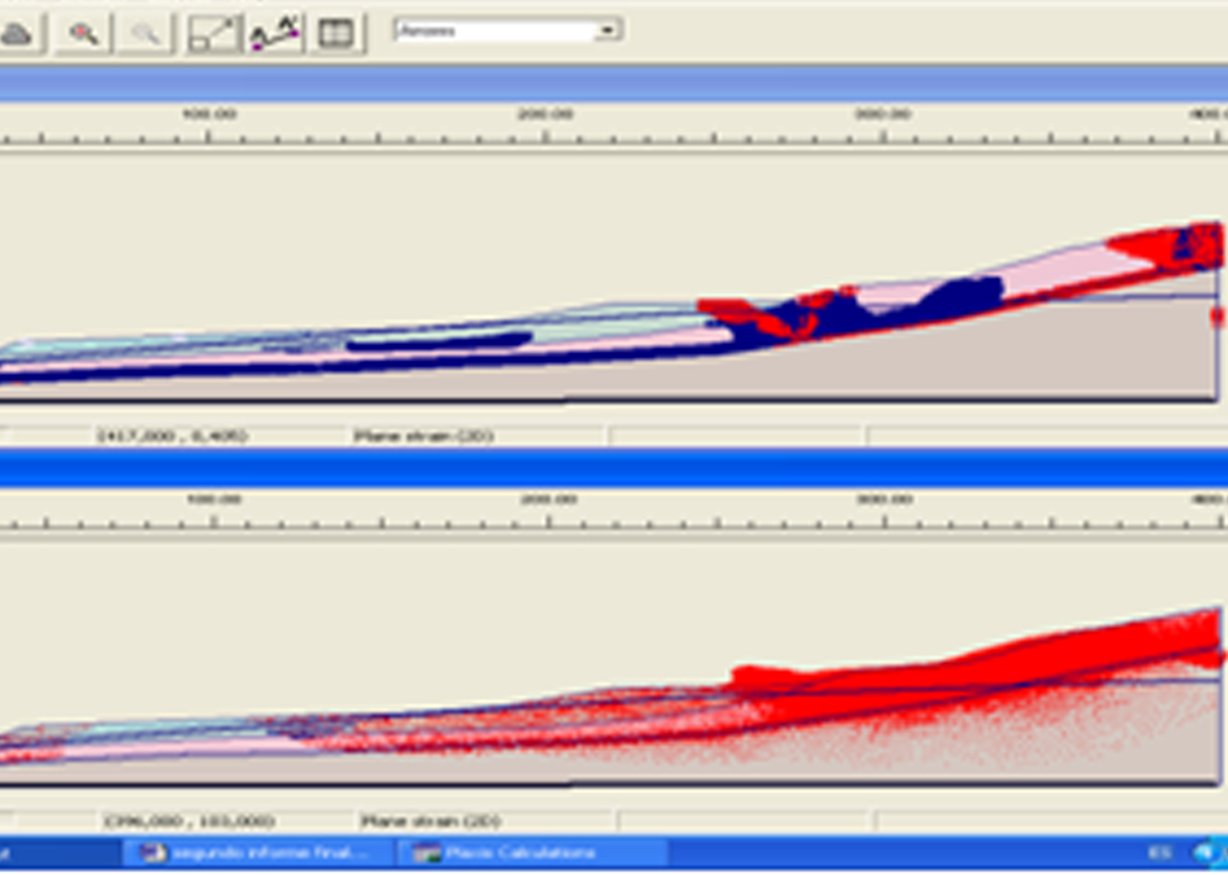Image resolution: width=1228 pixels, height=875 pixels.
Task: Select the scale factor tool icon
Action: click(213, 34)
